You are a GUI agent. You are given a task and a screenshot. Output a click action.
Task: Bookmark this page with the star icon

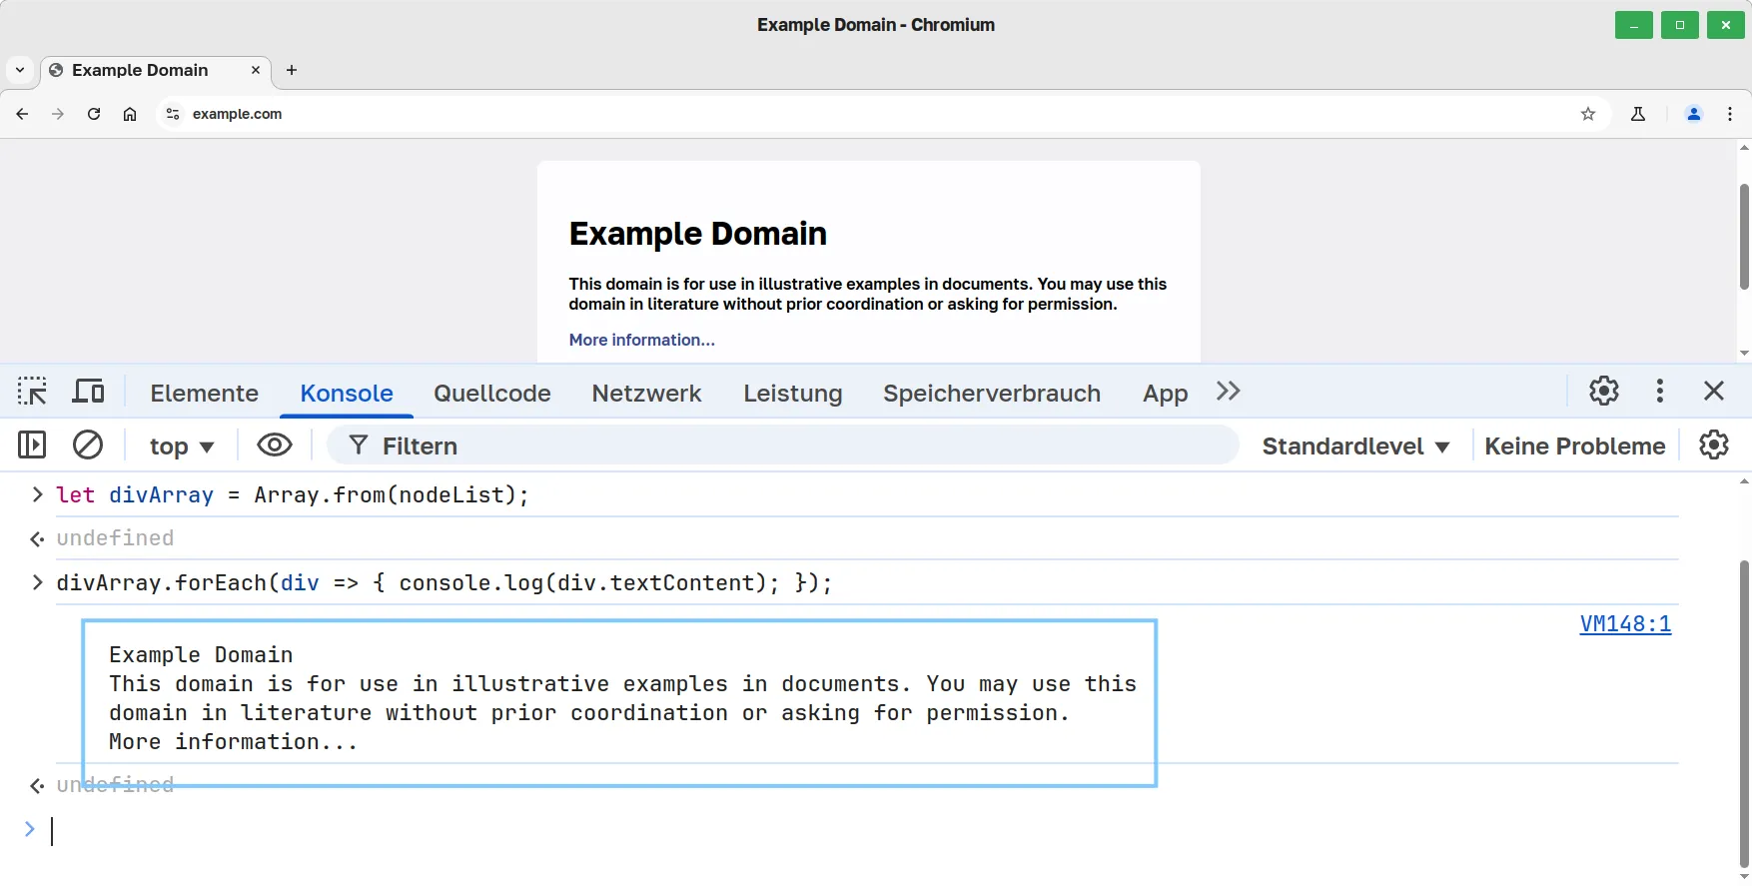[1588, 114]
